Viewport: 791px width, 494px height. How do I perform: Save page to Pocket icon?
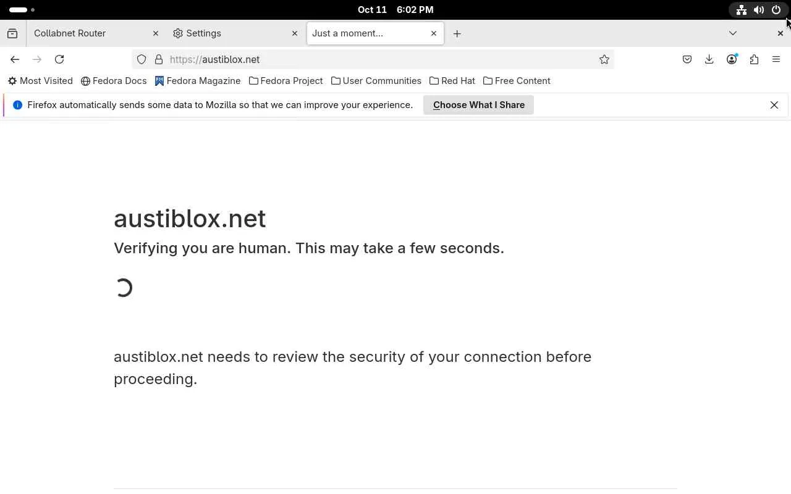click(x=687, y=59)
